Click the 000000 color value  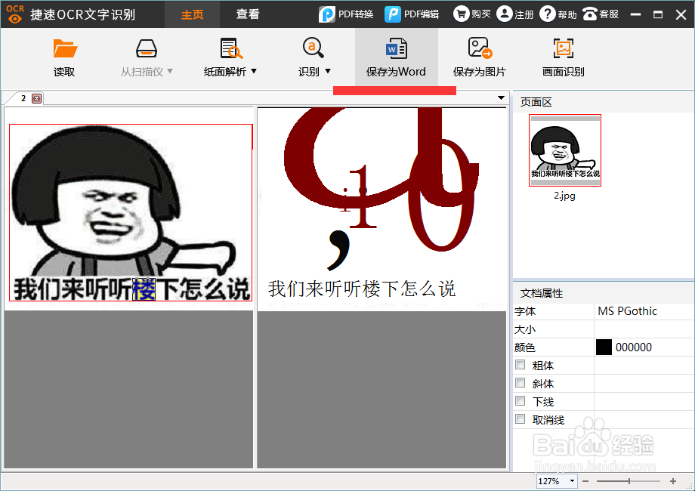(634, 347)
